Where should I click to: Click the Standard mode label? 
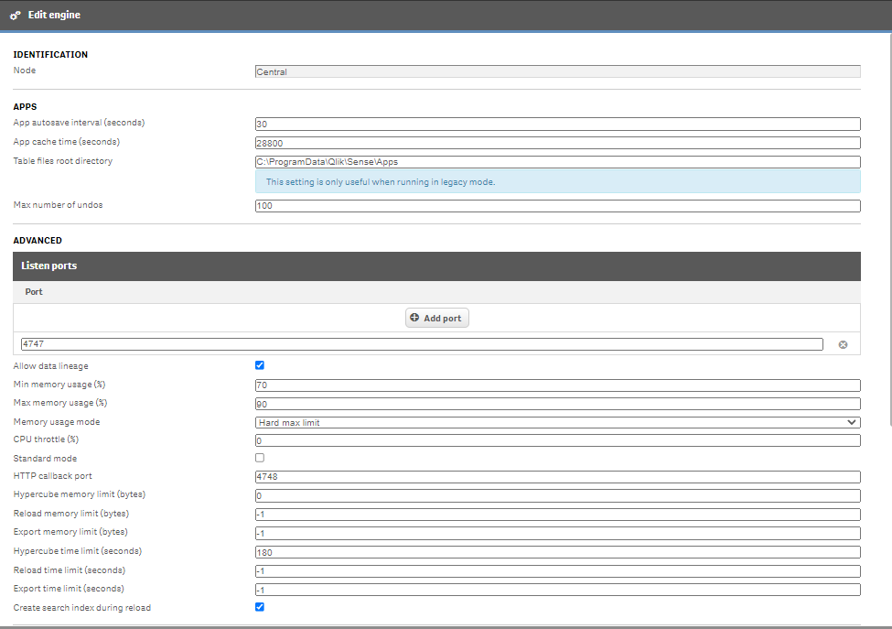(45, 458)
